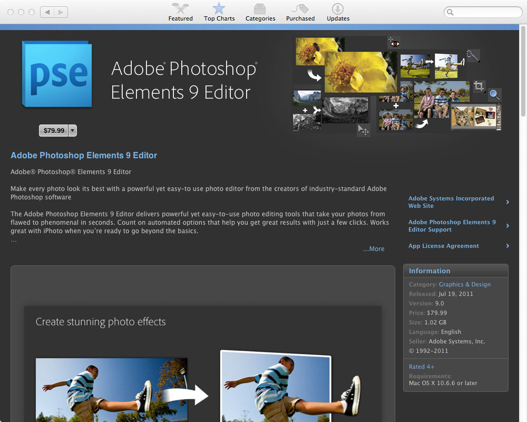The width and height of the screenshot is (527, 422).
Task: Click the 'Seller: Adobe Systems, Inc.' text
Action: (447, 341)
